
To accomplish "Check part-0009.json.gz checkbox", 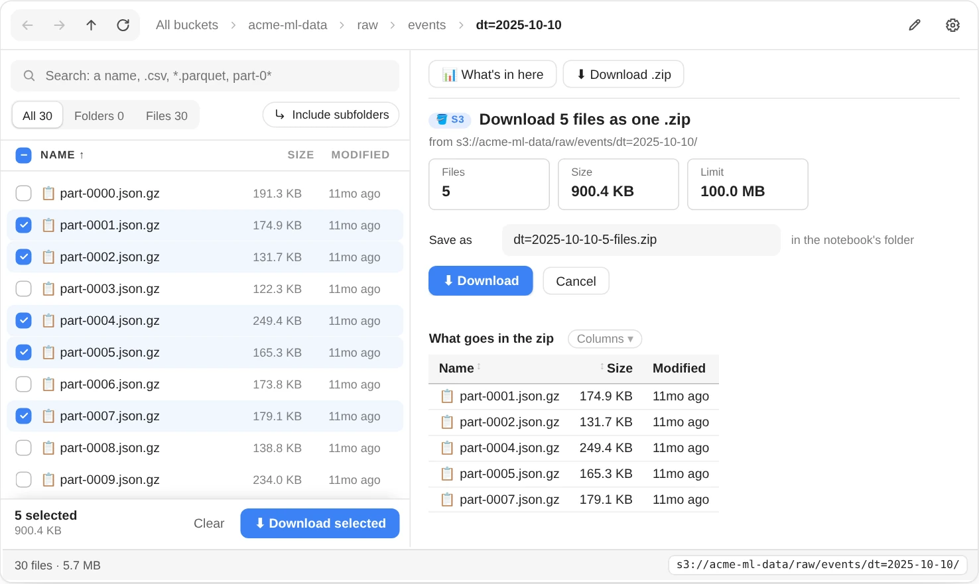I will [x=23, y=480].
